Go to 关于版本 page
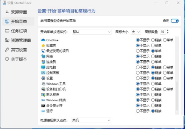185x129 pixels. pyautogui.click(x=18, y=59)
